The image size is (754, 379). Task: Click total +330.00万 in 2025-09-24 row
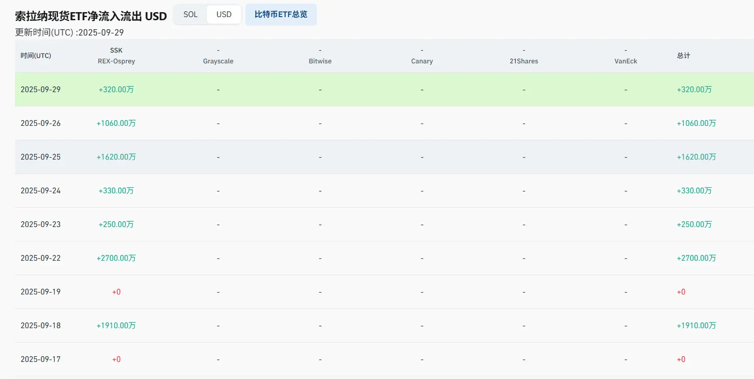point(694,191)
